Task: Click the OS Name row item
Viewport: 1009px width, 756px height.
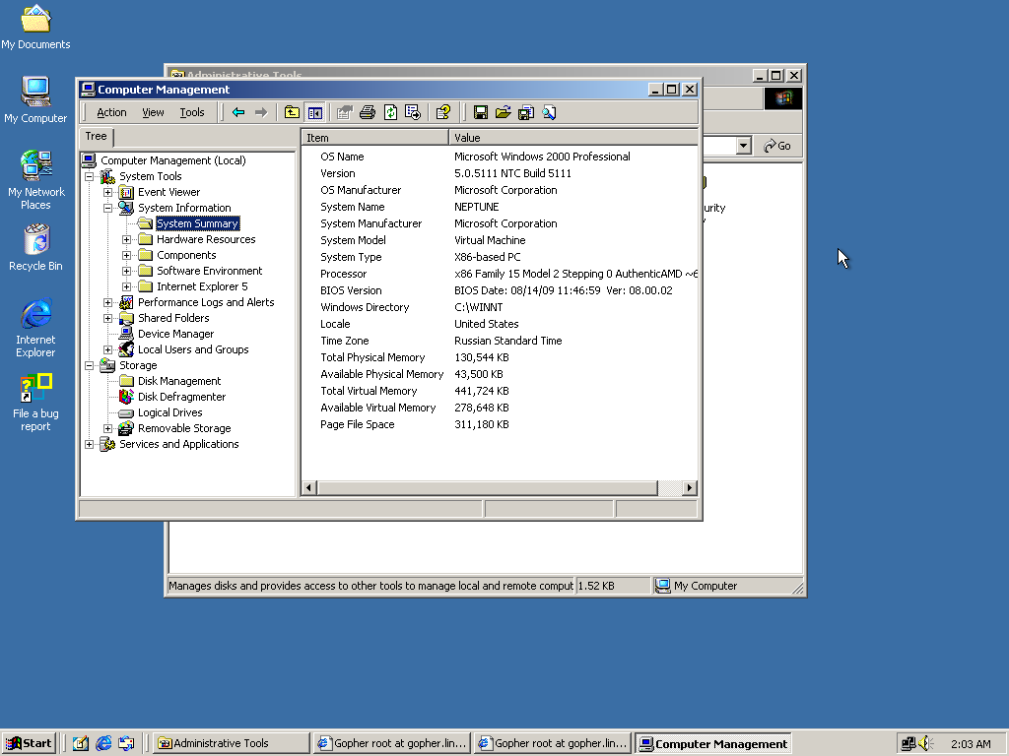Action: click(342, 157)
